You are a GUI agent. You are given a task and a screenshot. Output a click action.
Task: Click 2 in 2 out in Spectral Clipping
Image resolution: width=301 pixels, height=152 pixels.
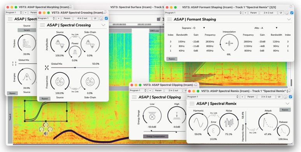point(173,90)
